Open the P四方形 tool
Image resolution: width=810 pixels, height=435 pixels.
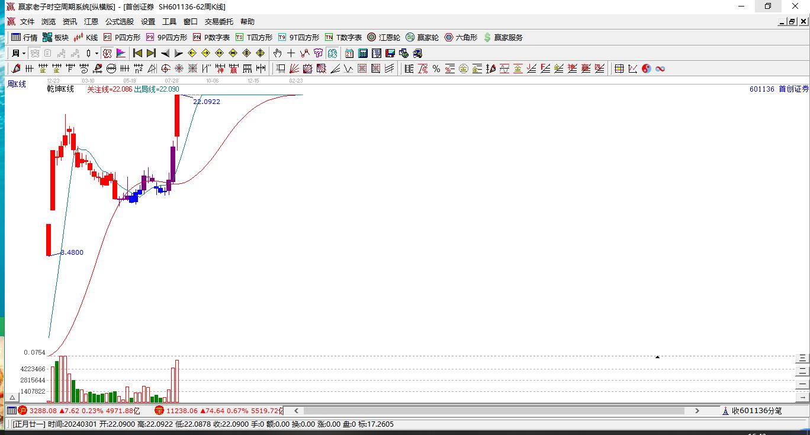pyautogui.click(x=122, y=37)
